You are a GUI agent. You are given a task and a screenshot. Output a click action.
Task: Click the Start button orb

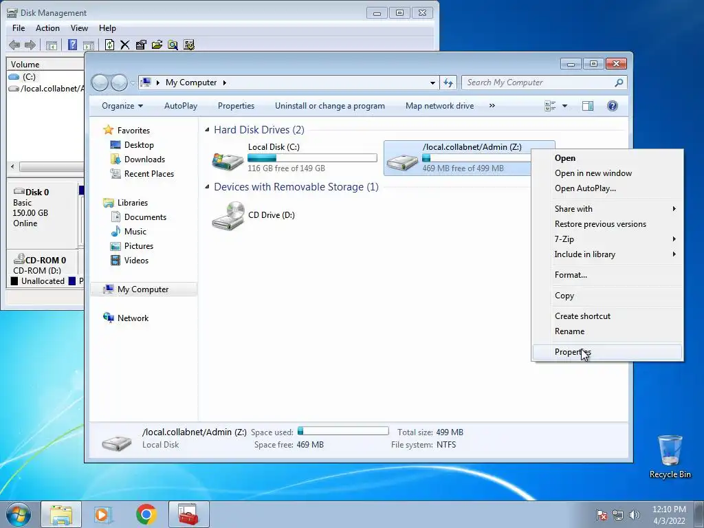(19, 514)
